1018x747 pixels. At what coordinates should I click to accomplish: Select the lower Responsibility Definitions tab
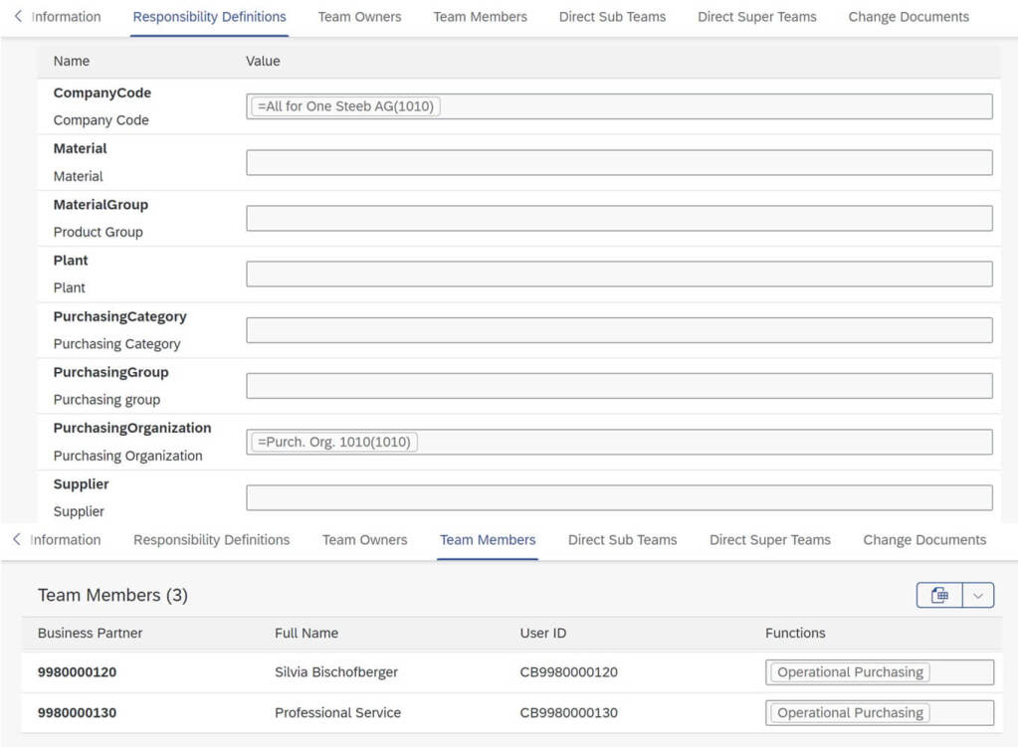[x=211, y=540]
